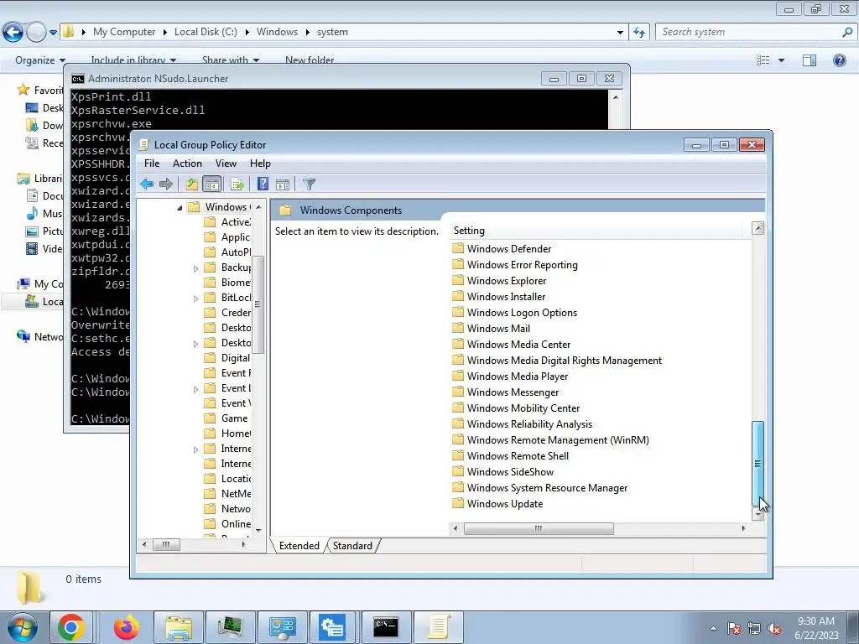The width and height of the screenshot is (859, 644).
Task: Click the Explorer Help question icon
Action: (x=839, y=60)
